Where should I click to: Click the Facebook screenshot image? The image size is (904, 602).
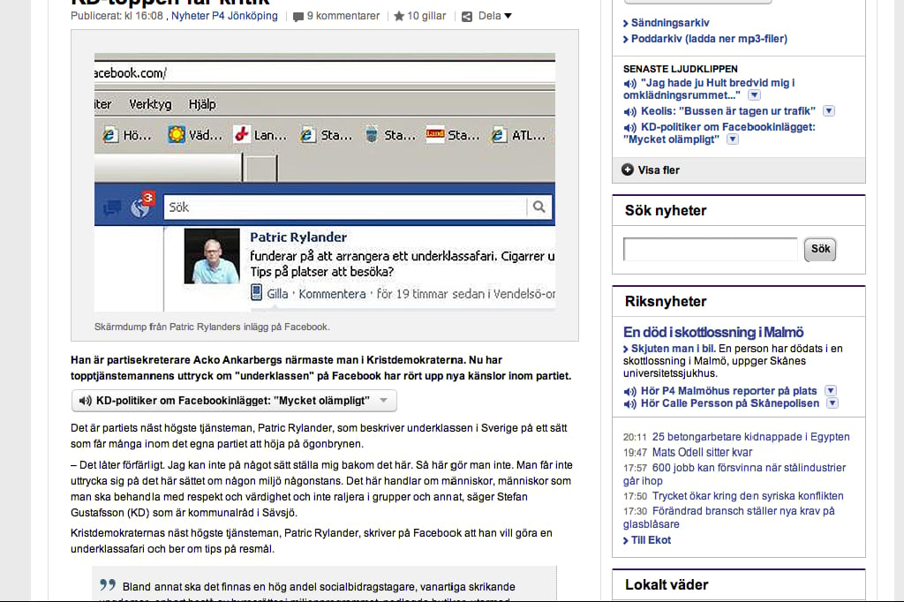(x=325, y=182)
